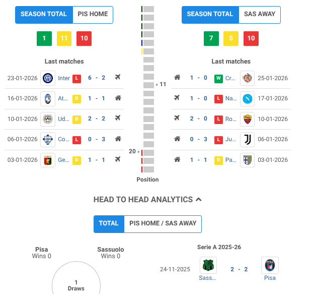Click the Juventus club logo

coord(247,139)
